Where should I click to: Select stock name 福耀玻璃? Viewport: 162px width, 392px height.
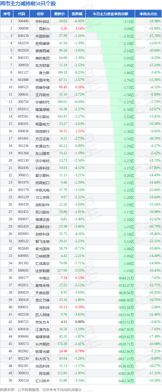click(43, 337)
